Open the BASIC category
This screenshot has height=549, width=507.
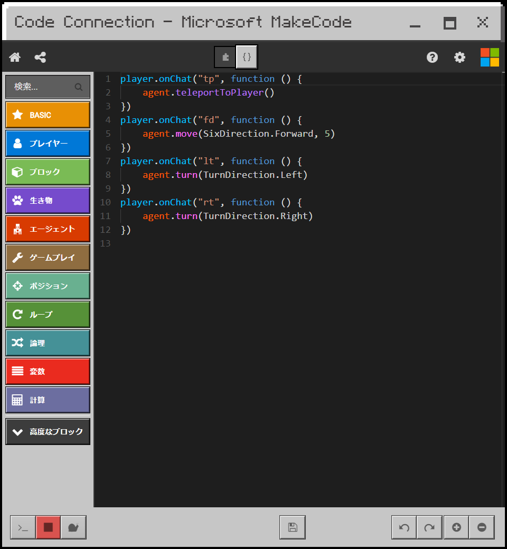pyautogui.click(x=48, y=115)
